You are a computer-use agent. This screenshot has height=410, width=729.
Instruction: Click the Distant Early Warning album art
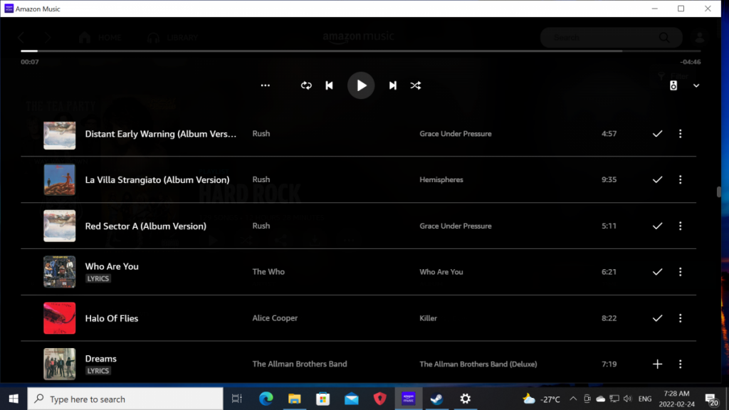(x=60, y=135)
